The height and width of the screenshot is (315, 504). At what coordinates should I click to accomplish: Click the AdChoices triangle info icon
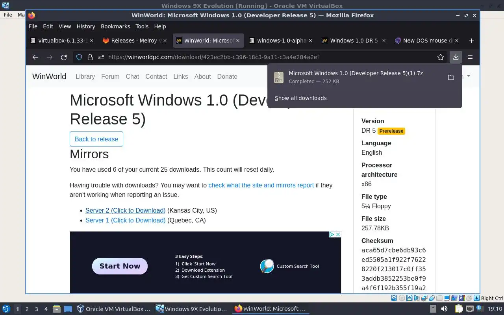pos(332,234)
